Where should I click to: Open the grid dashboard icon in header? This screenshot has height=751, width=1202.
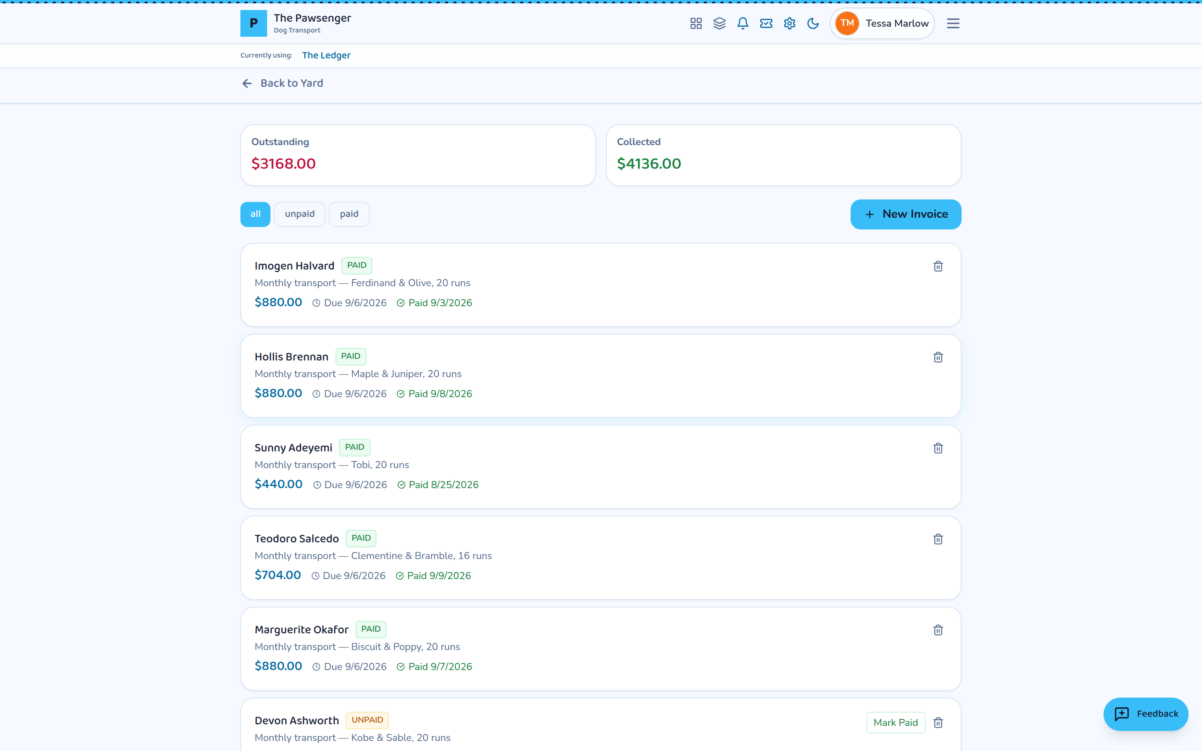(696, 23)
